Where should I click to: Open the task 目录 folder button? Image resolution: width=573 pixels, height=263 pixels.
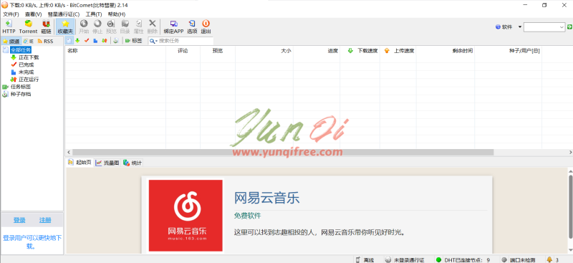click(x=125, y=27)
